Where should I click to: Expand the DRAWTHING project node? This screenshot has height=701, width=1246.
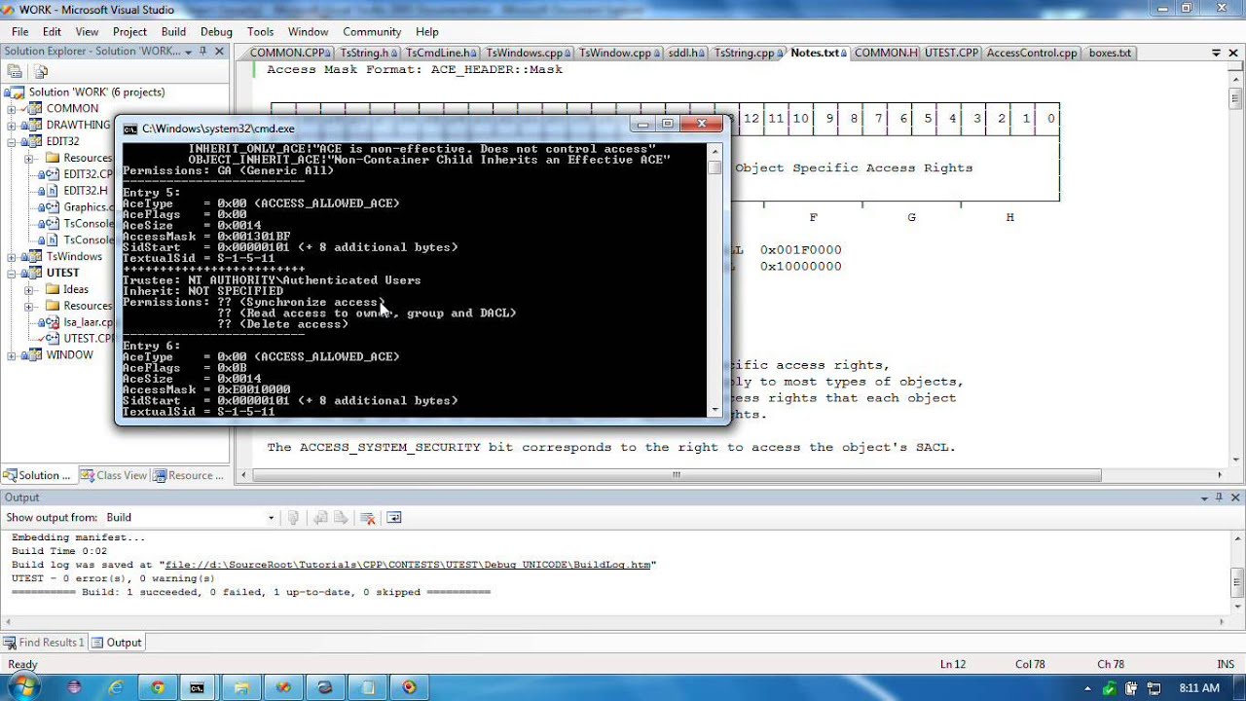pyautogui.click(x=12, y=126)
